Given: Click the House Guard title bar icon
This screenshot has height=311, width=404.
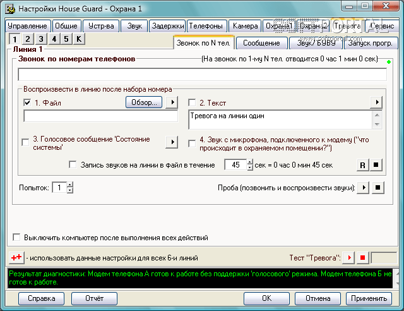Looking at the screenshot, I should tap(10, 9).
